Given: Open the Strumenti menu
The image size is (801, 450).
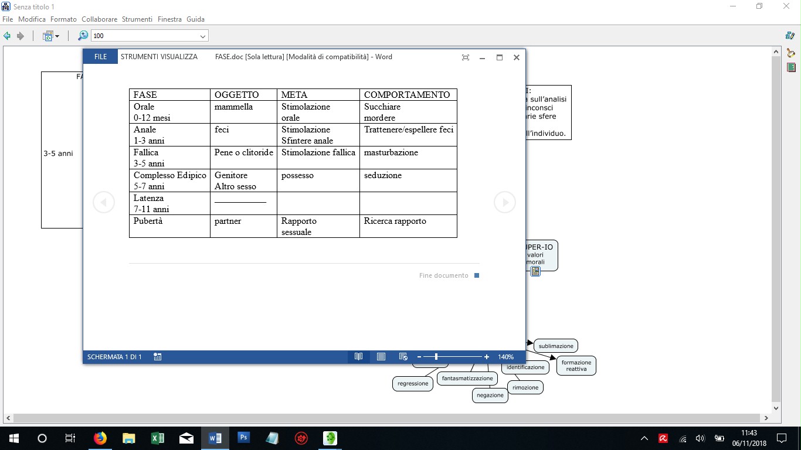Looking at the screenshot, I should [137, 19].
